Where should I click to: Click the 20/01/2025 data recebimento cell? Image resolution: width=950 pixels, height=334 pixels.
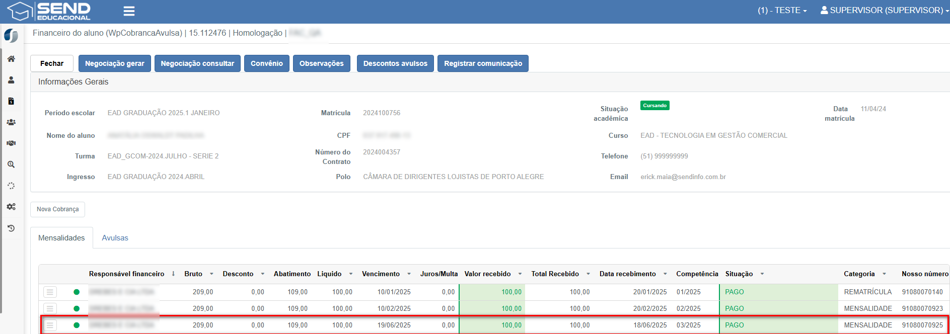point(650,292)
